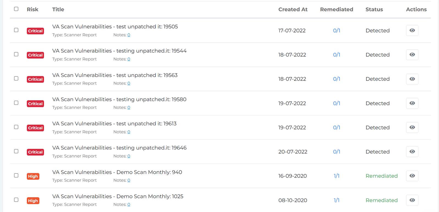This screenshot has width=439, height=212.
Task: Check the row for scan 19580
Action: click(16, 103)
